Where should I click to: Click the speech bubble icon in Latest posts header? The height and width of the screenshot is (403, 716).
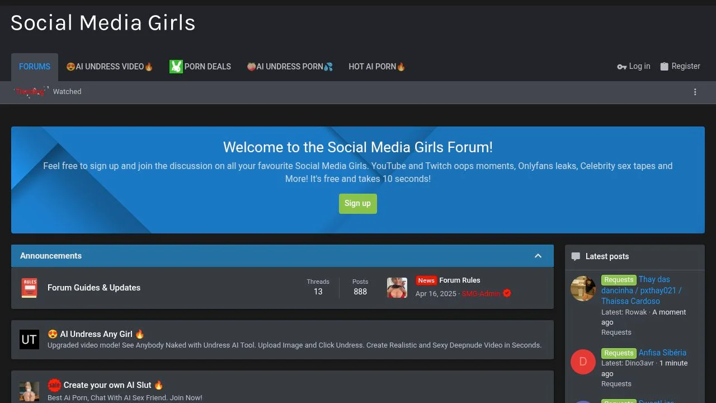[x=576, y=256]
